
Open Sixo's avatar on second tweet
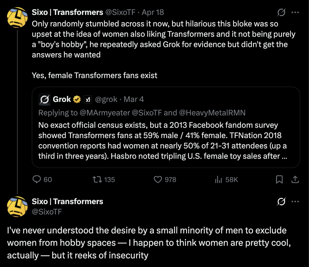pyautogui.click(x=17, y=207)
